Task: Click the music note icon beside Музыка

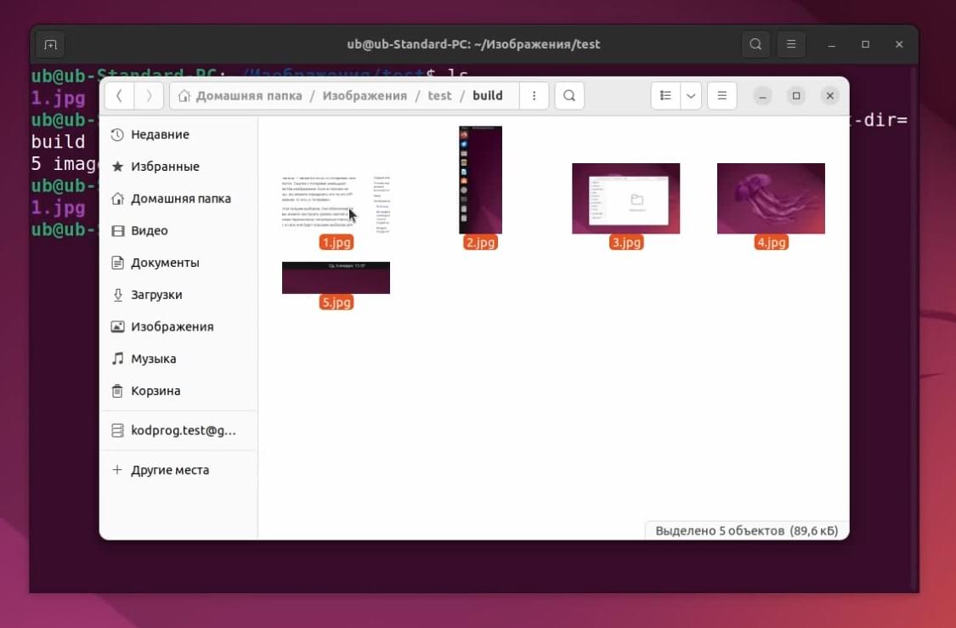Action: coord(117,359)
